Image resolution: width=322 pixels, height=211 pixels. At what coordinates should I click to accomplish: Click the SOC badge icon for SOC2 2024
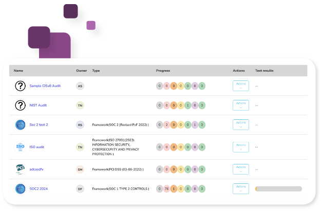click(x=20, y=189)
